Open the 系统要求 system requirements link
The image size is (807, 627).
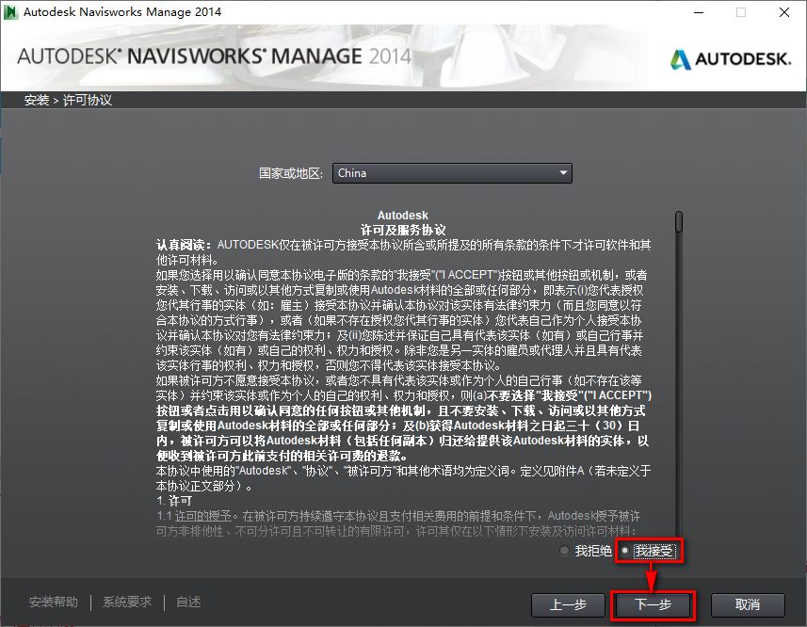[125, 602]
